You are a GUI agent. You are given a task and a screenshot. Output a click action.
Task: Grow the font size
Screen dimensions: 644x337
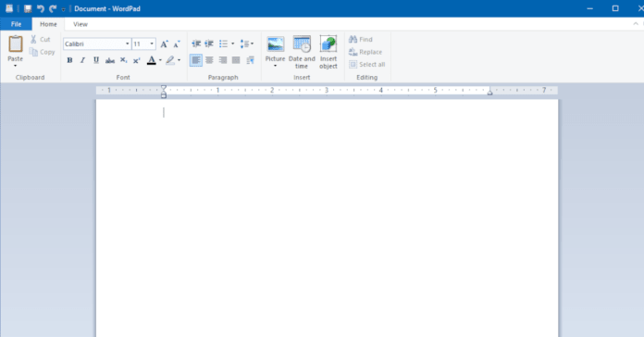click(165, 44)
